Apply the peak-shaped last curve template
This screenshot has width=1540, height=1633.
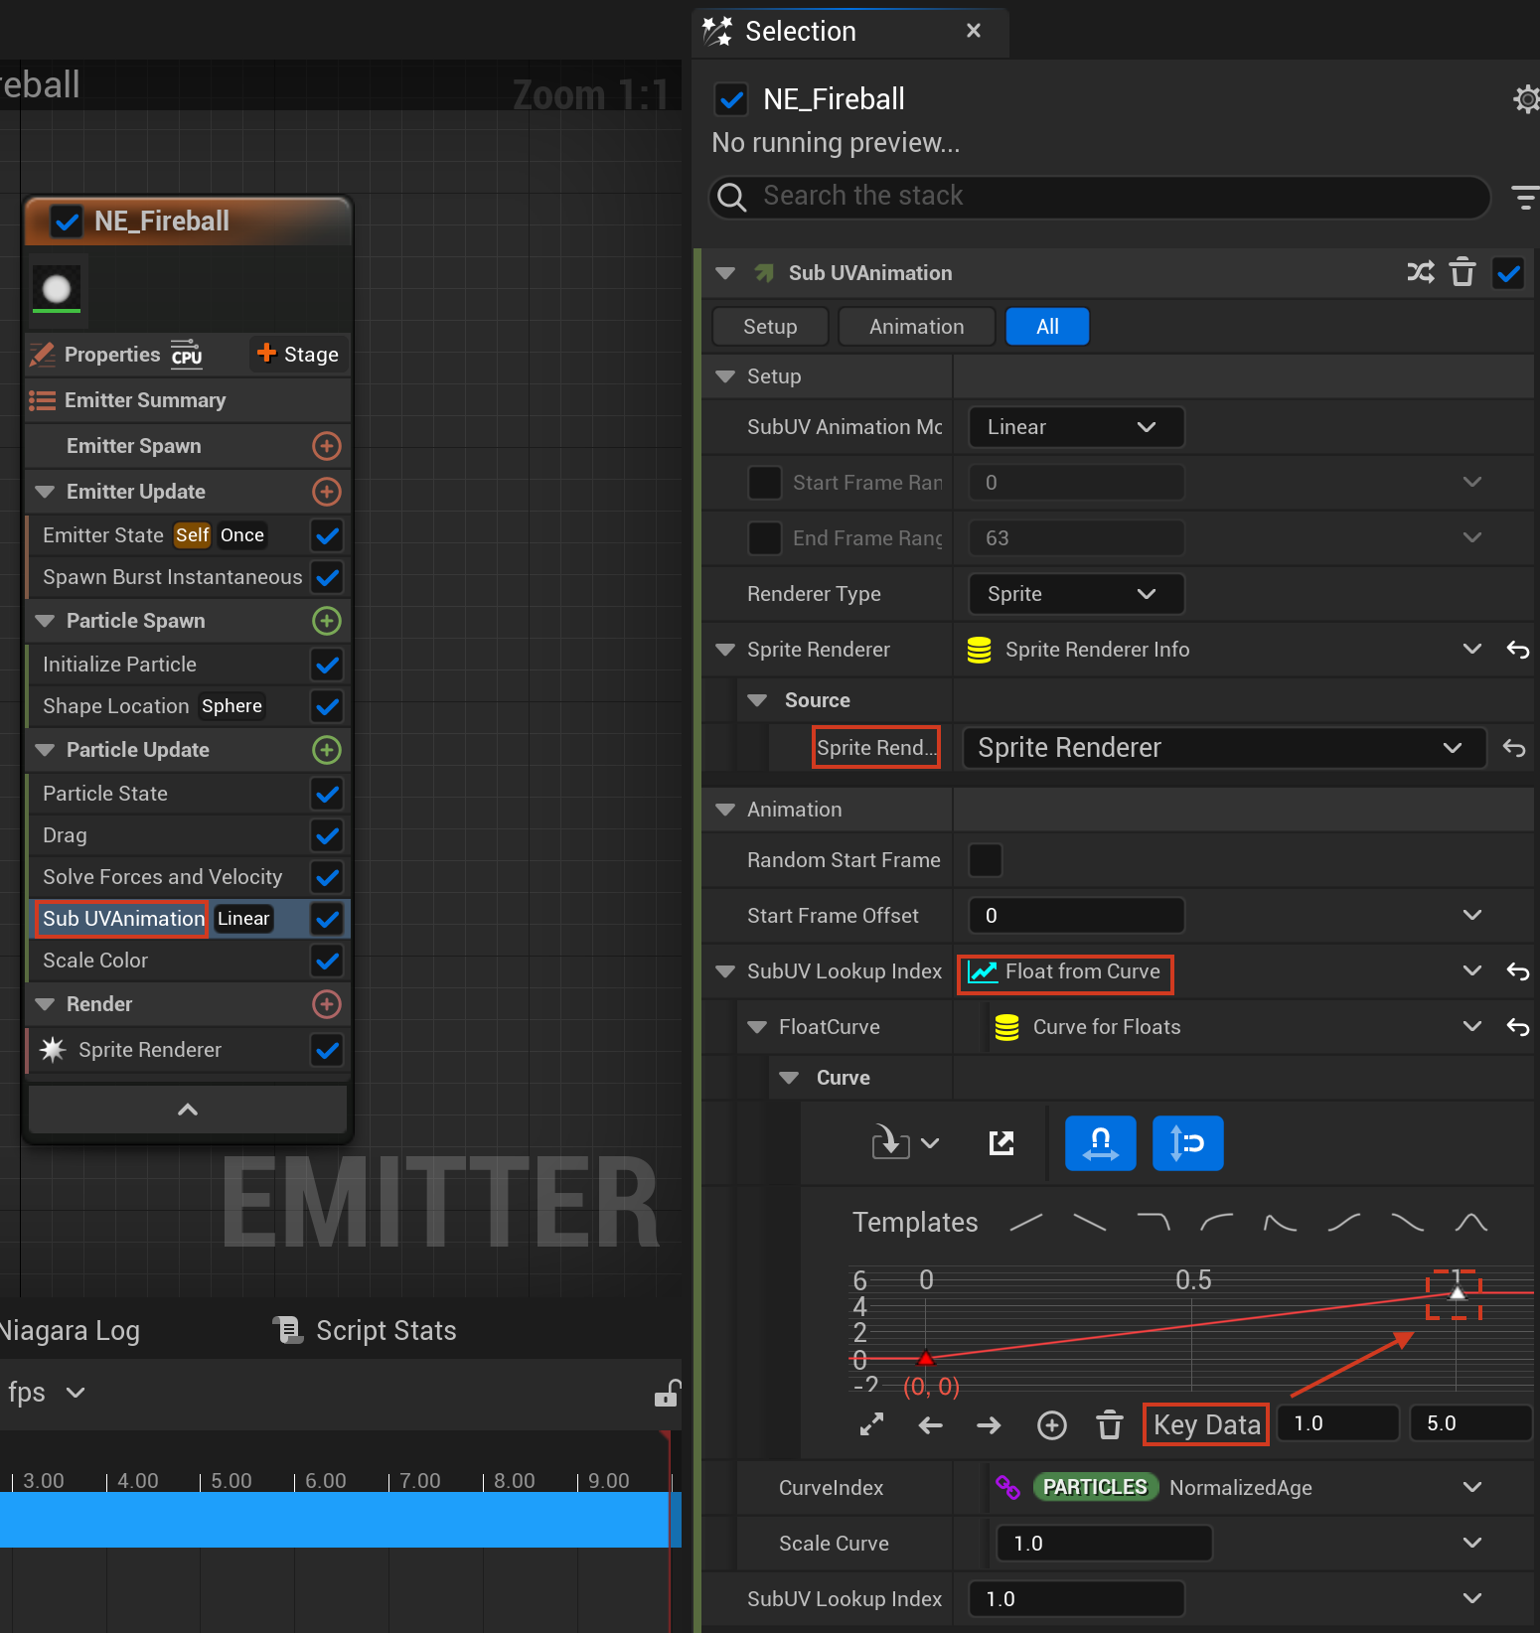(x=1471, y=1222)
